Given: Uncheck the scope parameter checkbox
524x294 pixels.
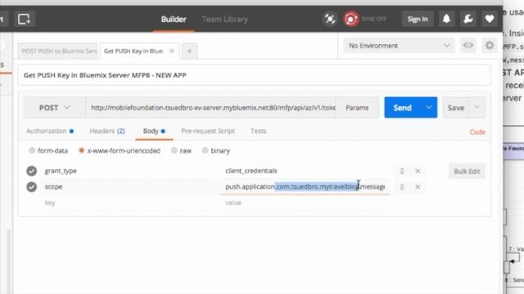Looking at the screenshot, I should coord(31,187).
